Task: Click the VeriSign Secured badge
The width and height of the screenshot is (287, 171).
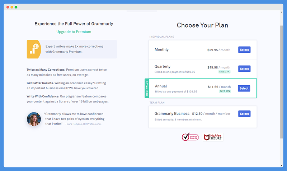Action: (190, 137)
